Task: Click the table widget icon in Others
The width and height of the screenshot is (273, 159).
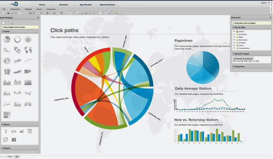Action: click(x=30, y=131)
